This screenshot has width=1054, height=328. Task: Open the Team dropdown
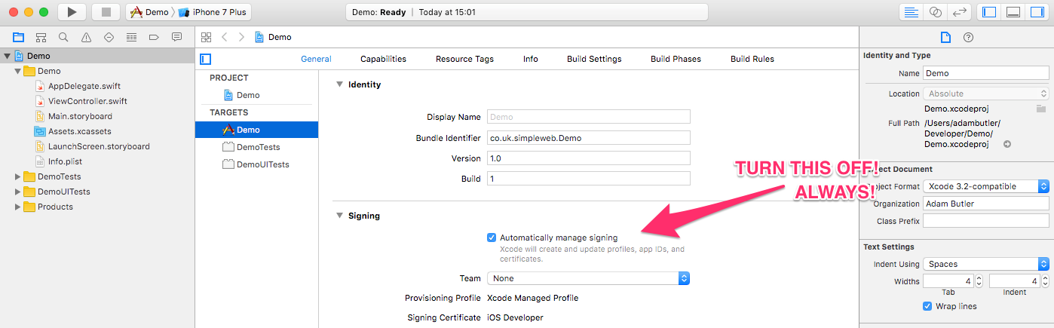[x=588, y=278]
